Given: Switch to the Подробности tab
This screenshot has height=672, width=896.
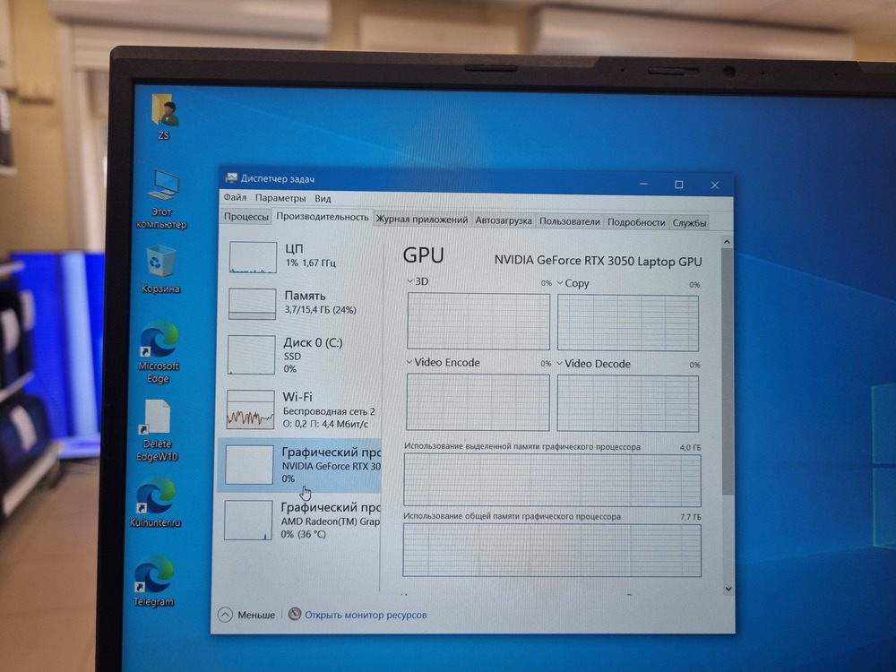Looking at the screenshot, I should point(636,221).
